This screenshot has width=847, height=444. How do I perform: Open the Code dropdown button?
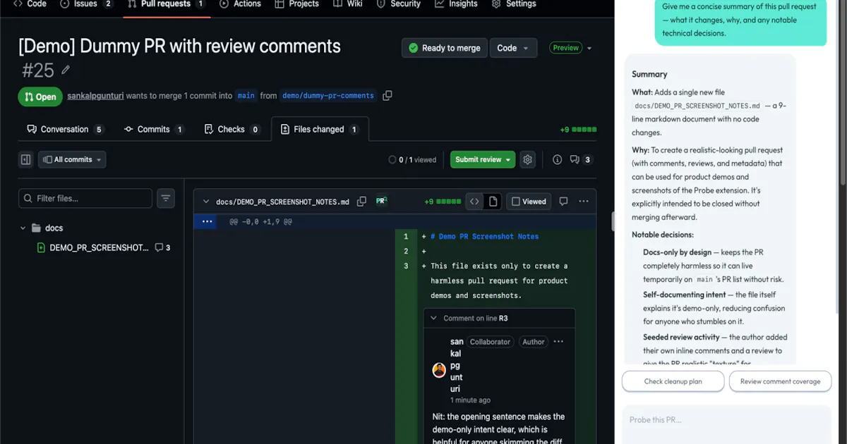coord(513,48)
